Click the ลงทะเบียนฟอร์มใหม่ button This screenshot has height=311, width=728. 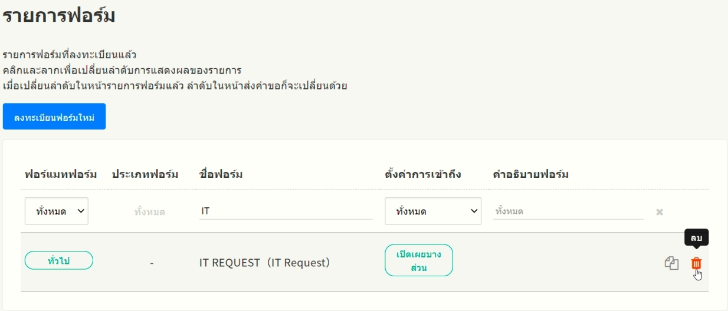click(54, 117)
